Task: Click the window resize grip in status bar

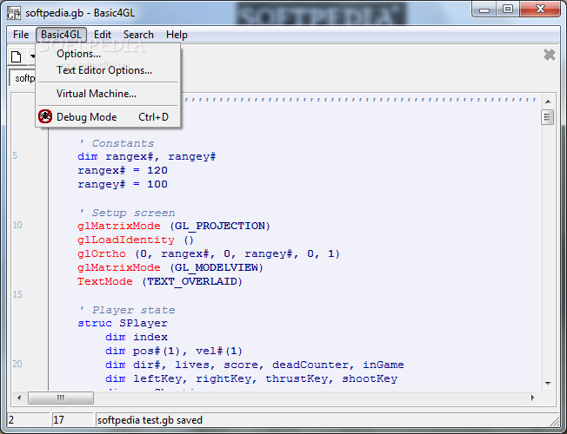Action: 554,421
